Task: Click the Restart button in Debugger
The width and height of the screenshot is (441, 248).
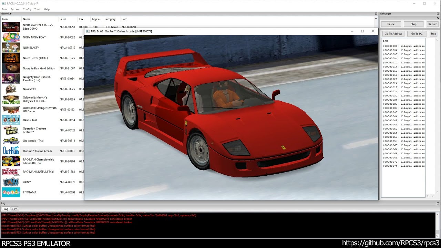Action: point(432,24)
